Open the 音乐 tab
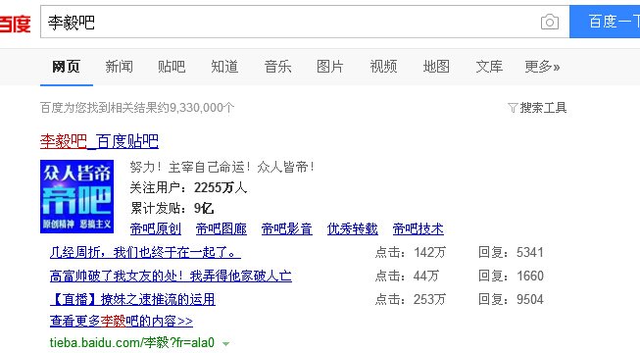 [x=277, y=67]
